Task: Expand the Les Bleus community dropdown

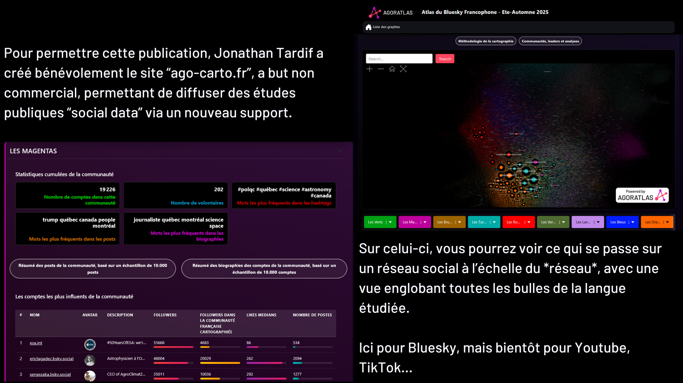Action: 633,222
